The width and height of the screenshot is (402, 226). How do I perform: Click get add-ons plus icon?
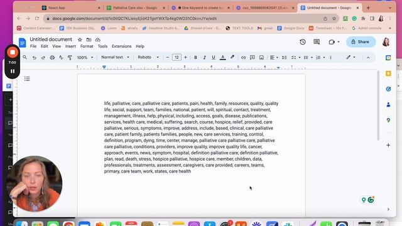click(x=388, y=145)
